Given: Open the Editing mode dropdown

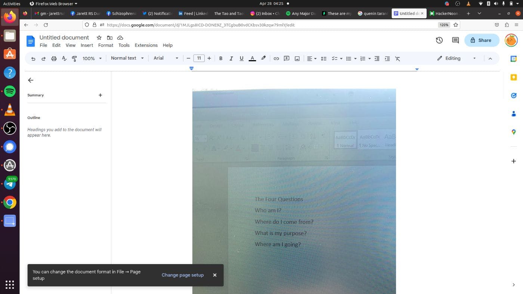Looking at the screenshot, I should point(457,58).
